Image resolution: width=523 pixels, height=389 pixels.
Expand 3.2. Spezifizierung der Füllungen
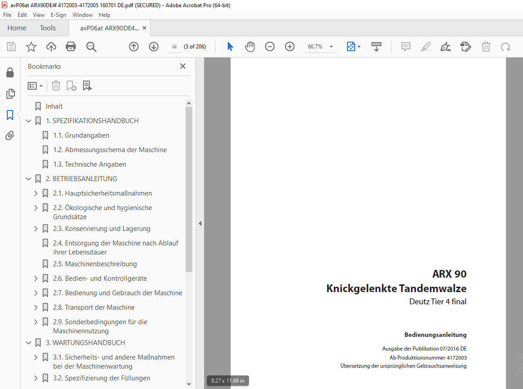(x=36, y=378)
